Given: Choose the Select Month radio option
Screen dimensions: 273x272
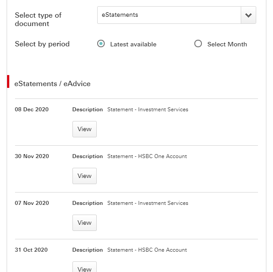Looking at the screenshot, I should coord(198,44).
